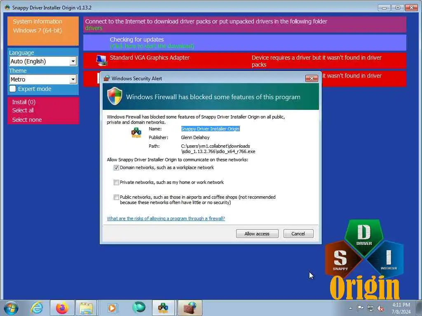The width and height of the screenshot is (422, 316).
Task: Open firewall risks help link
Action: [x=166, y=218]
